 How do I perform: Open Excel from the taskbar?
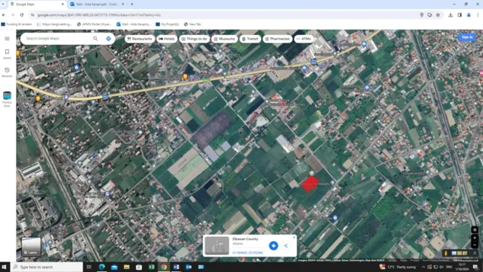152,267
